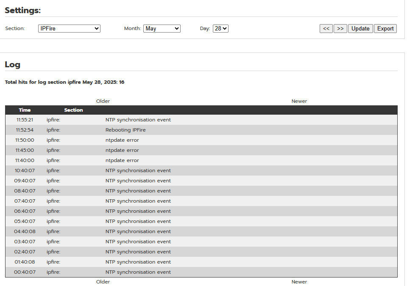
Task: Select the Section column header
Action: point(73,110)
